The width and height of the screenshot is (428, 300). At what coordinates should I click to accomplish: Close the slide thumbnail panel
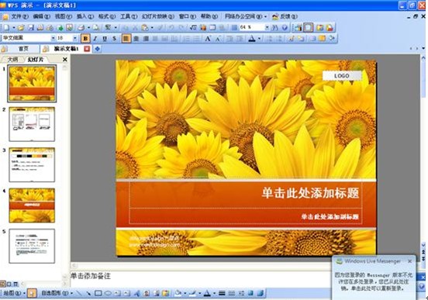(65, 59)
